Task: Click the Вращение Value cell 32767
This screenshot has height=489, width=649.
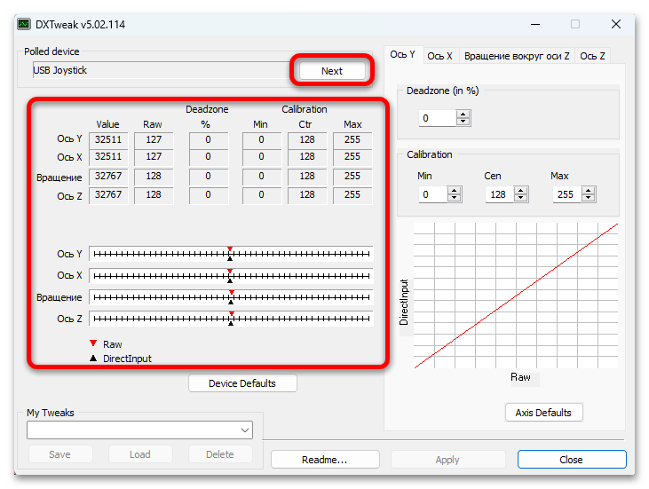Action: [108, 177]
